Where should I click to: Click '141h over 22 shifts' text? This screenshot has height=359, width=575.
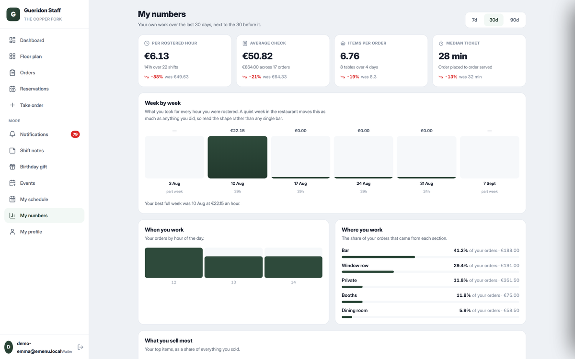(x=161, y=67)
